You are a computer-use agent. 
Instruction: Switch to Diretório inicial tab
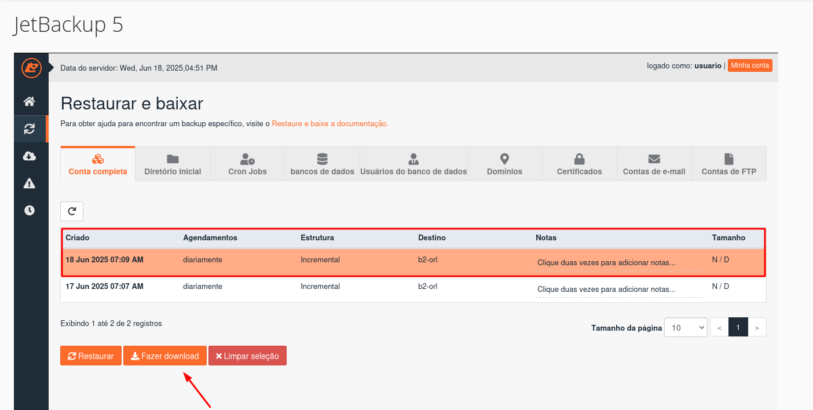173,164
